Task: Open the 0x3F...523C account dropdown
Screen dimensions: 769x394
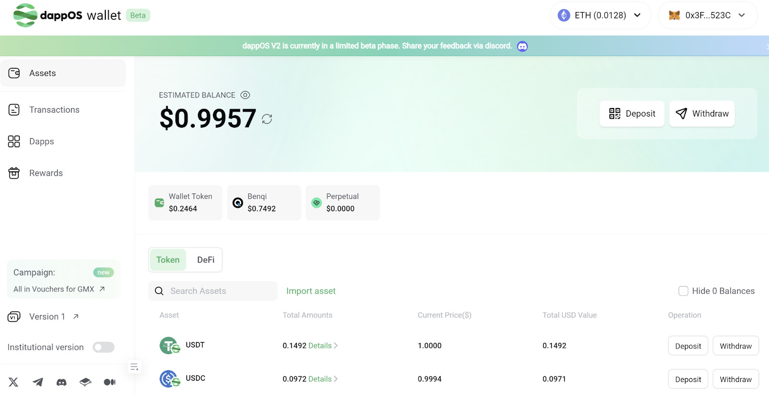Action: [707, 15]
